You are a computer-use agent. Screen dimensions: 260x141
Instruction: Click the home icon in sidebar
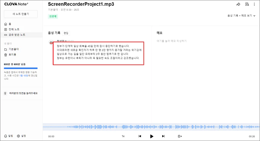pos(6,24)
